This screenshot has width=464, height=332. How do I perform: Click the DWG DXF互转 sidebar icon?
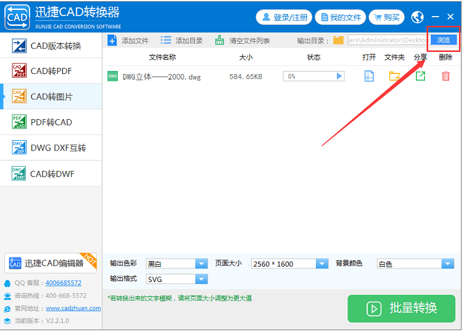click(19, 147)
